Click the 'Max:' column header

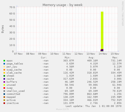point(115,58)
